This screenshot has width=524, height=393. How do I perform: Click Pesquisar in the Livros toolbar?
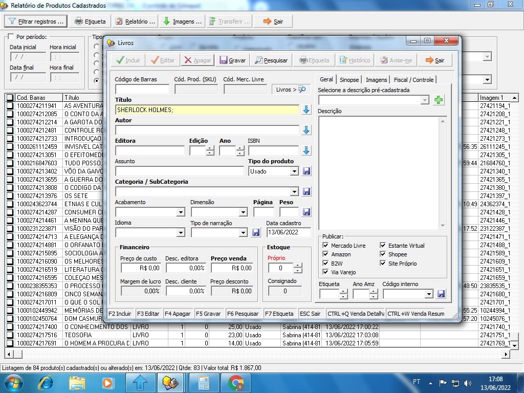pyautogui.click(x=271, y=60)
